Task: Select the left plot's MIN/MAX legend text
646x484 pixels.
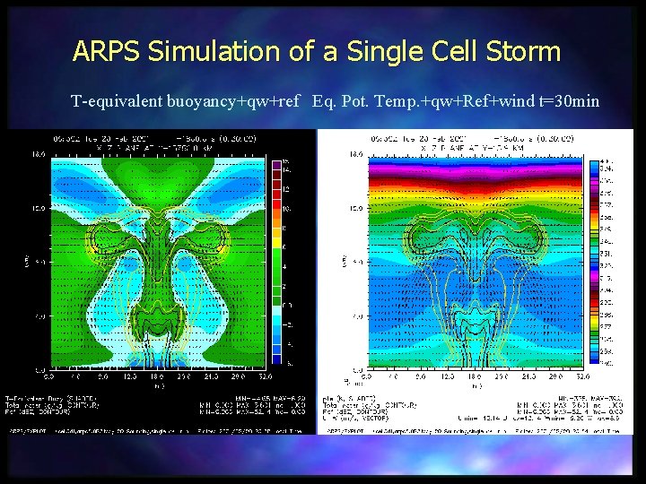Action: tap(252, 405)
